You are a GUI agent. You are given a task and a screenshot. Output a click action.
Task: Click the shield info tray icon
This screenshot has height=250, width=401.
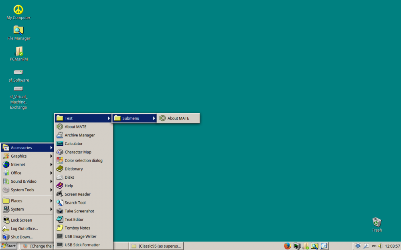(x=358, y=246)
